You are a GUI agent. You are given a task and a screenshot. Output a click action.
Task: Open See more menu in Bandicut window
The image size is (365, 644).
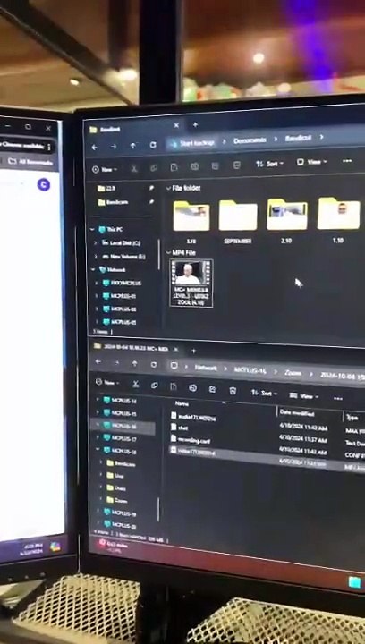click(347, 161)
